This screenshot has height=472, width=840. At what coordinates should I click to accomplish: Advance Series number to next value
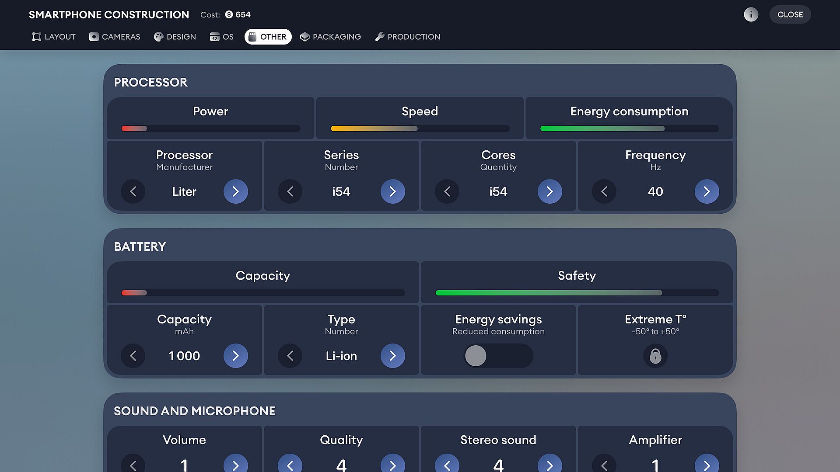click(392, 191)
